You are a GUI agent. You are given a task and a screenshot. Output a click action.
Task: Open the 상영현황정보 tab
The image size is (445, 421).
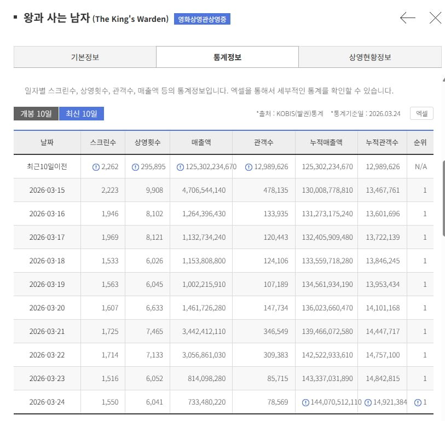pyautogui.click(x=370, y=57)
